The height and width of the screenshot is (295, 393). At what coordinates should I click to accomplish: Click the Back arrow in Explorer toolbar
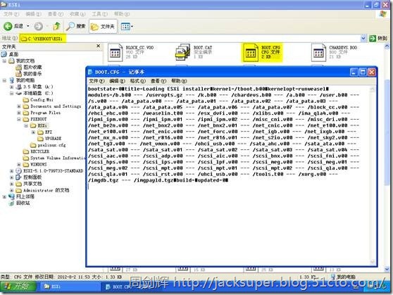click(x=8, y=26)
